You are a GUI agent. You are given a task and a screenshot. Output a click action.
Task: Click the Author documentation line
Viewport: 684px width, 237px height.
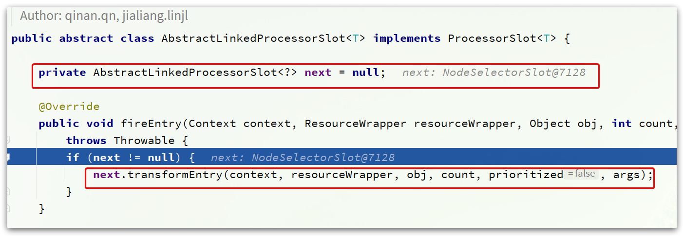coord(104,16)
